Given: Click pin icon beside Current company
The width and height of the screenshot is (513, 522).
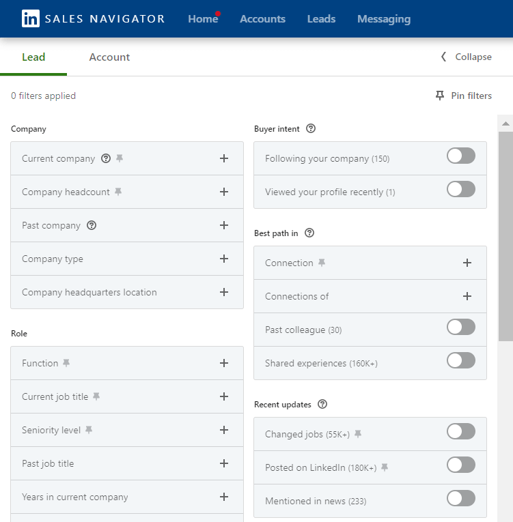Looking at the screenshot, I should tap(120, 158).
